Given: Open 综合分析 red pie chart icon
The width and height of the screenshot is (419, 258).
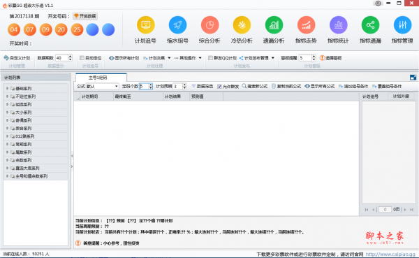Looking at the screenshot, I should click(209, 25).
